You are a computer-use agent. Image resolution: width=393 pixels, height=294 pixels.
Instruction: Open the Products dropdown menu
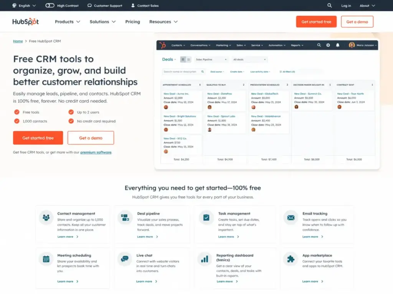[68, 22]
